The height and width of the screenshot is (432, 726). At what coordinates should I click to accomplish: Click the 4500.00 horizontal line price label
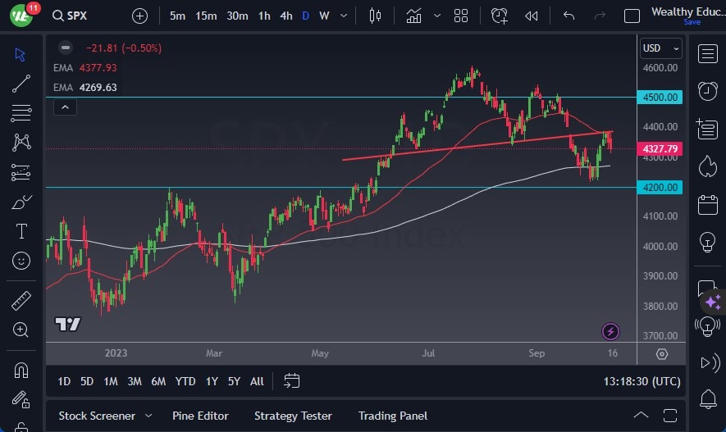click(x=661, y=97)
